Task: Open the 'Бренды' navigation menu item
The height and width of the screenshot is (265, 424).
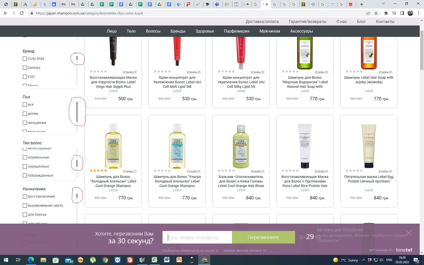Action: click(178, 31)
